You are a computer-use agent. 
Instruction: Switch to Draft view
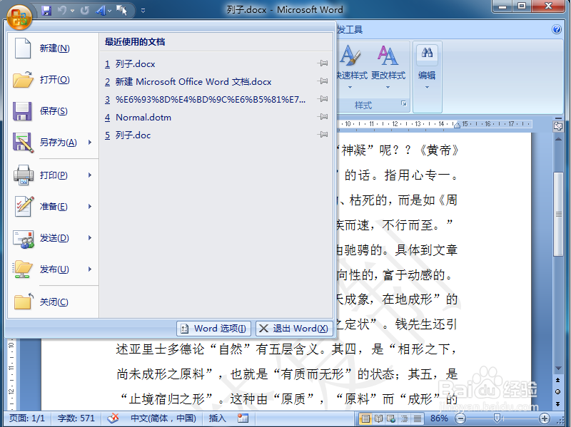coord(418,418)
